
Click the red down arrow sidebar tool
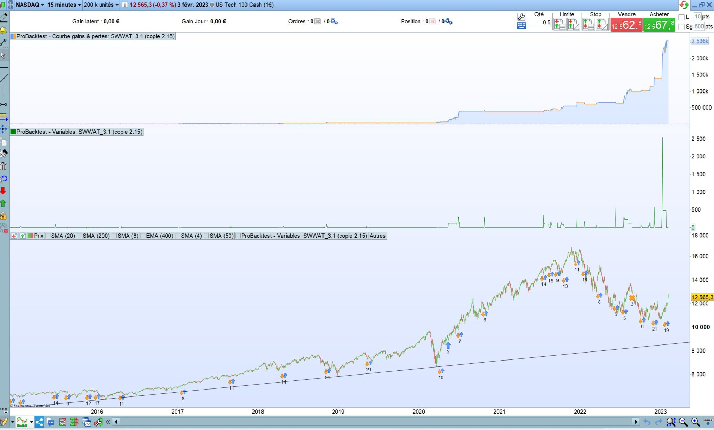click(x=3, y=191)
